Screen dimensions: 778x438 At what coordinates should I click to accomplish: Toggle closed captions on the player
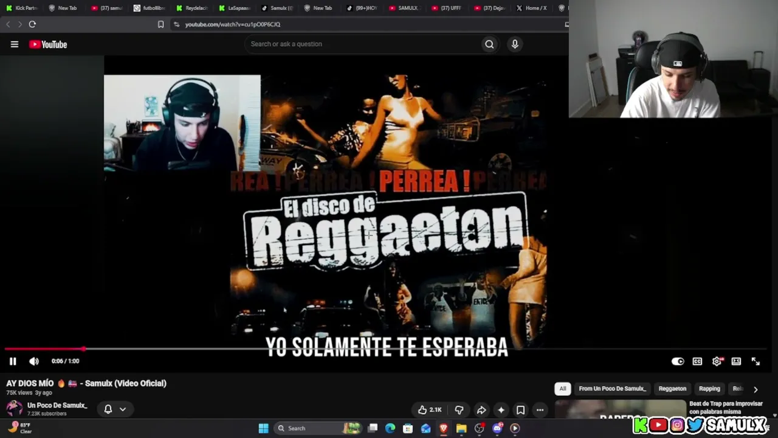click(x=697, y=361)
